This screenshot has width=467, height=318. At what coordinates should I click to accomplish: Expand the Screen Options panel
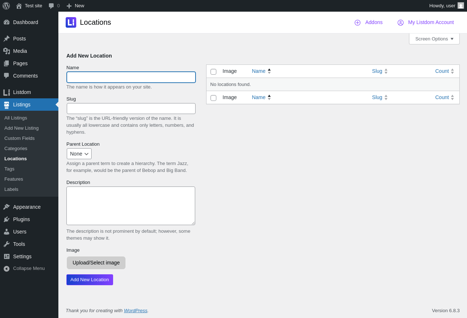434,39
